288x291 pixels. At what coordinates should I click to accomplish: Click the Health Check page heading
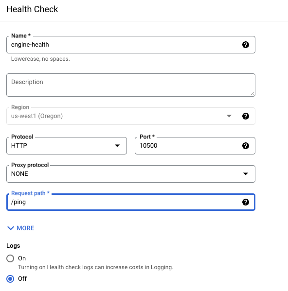[x=32, y=9]
